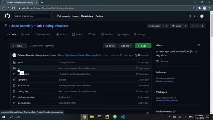Bookmark this page with the star
Screen dimensions: 213x120
pos(193,8)
